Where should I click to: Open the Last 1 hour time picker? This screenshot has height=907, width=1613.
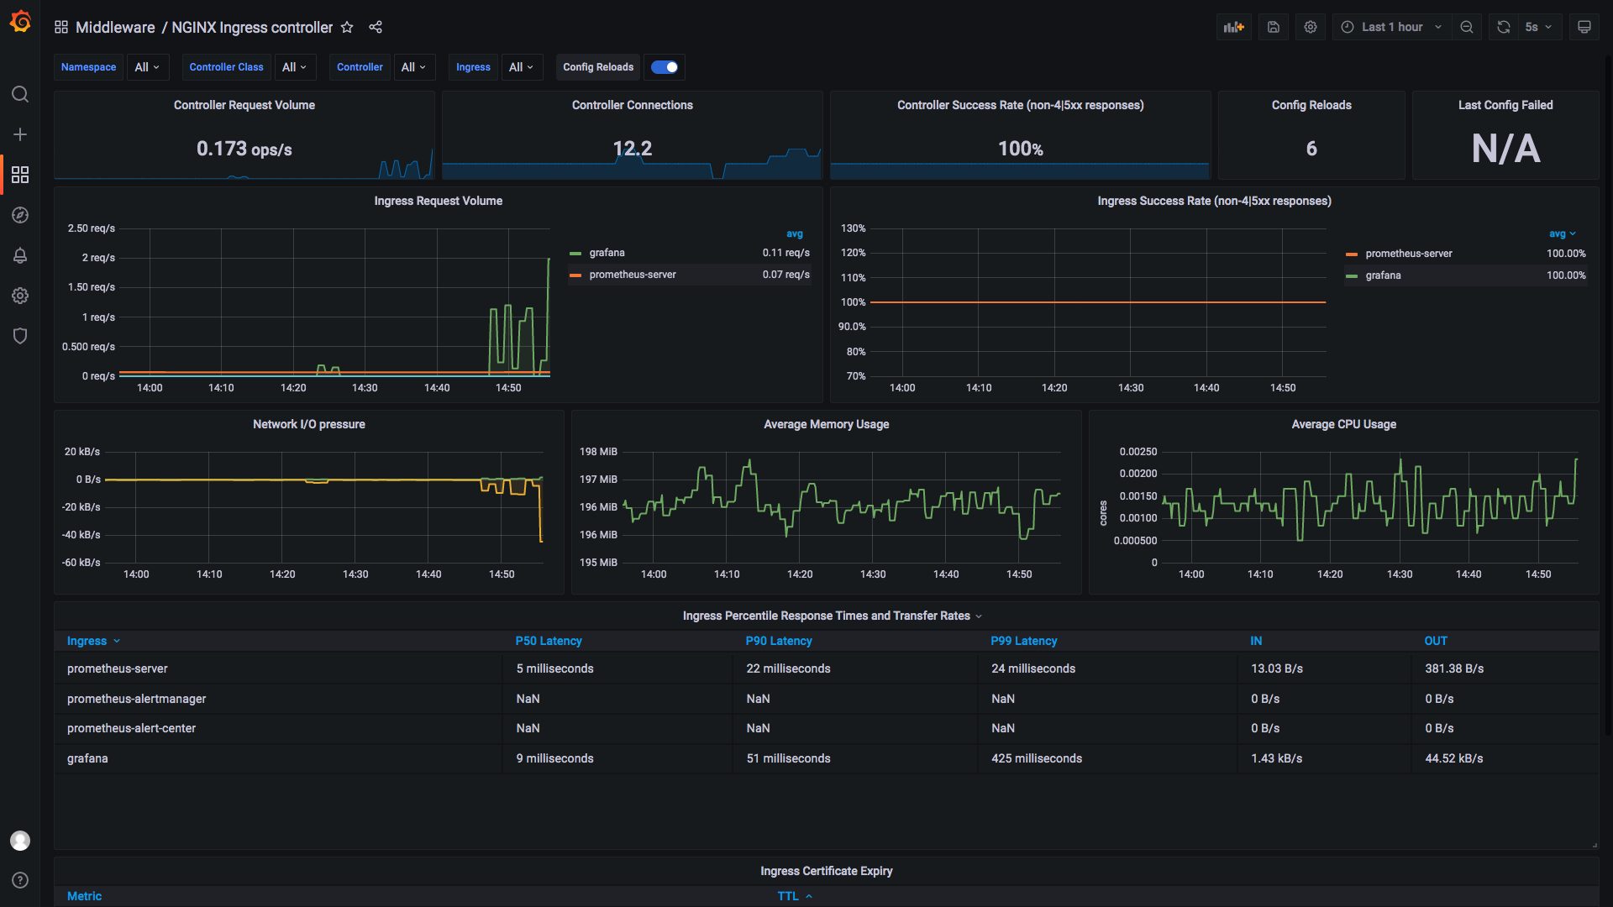(x=1391, y=27)
